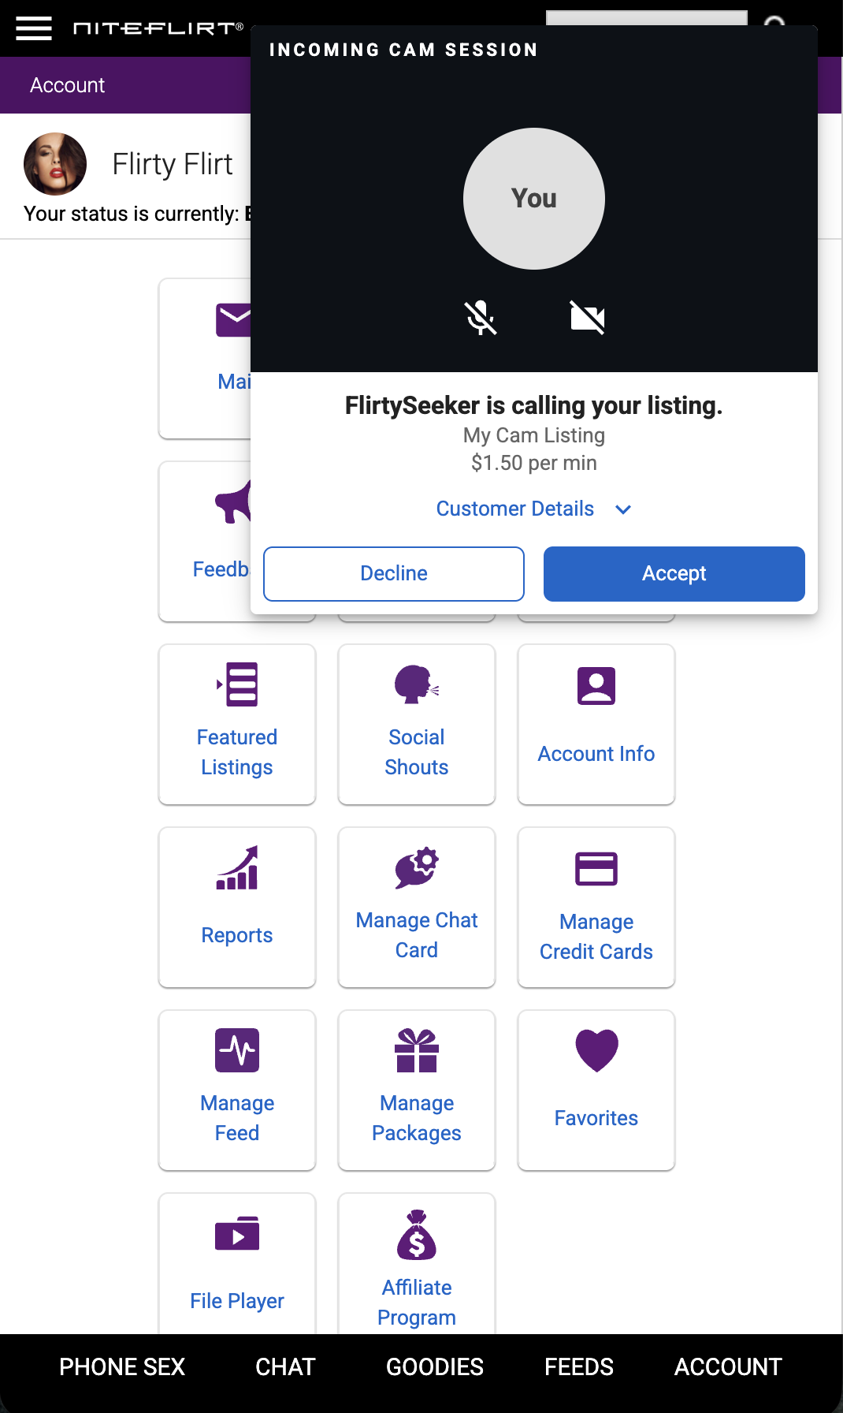Viewport: 843px width, 1413px height.
Task: Expand the Customer Details chevron
Action: [623, 509]
